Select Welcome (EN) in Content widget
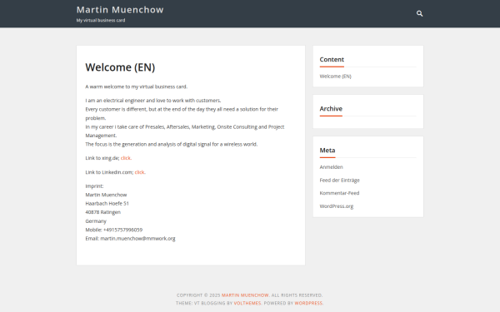Image resolution: width=500 pixels, height=312 pixels. pyautogui.click(x=336, y=77)
